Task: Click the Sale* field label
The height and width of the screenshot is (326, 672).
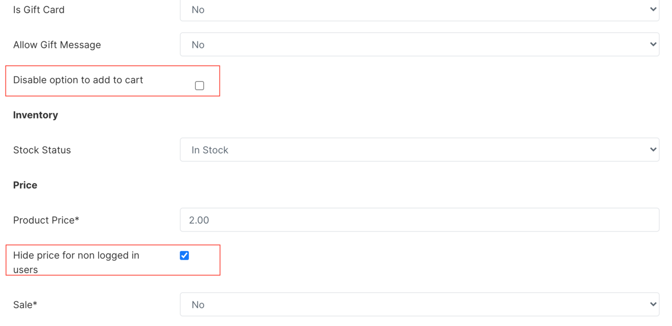Action: coord(25,305)
